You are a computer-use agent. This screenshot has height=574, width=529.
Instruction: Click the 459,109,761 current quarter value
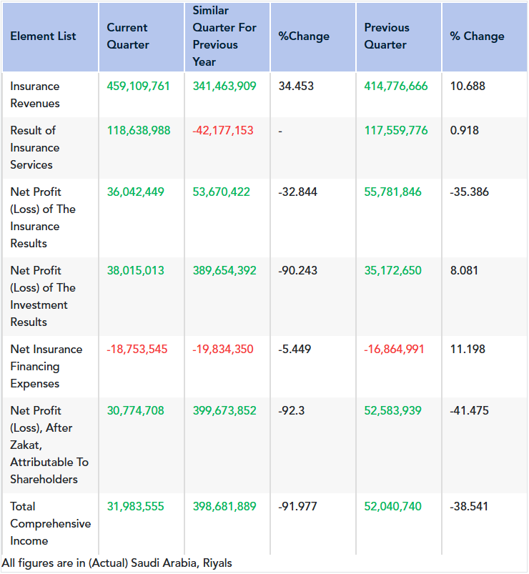139,86
